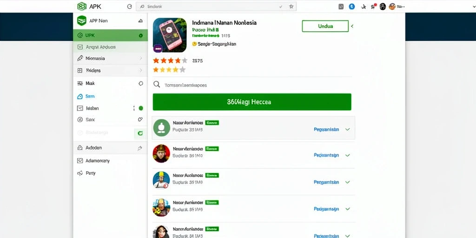Click the three dots on the Ialaben row

(134, 108)
